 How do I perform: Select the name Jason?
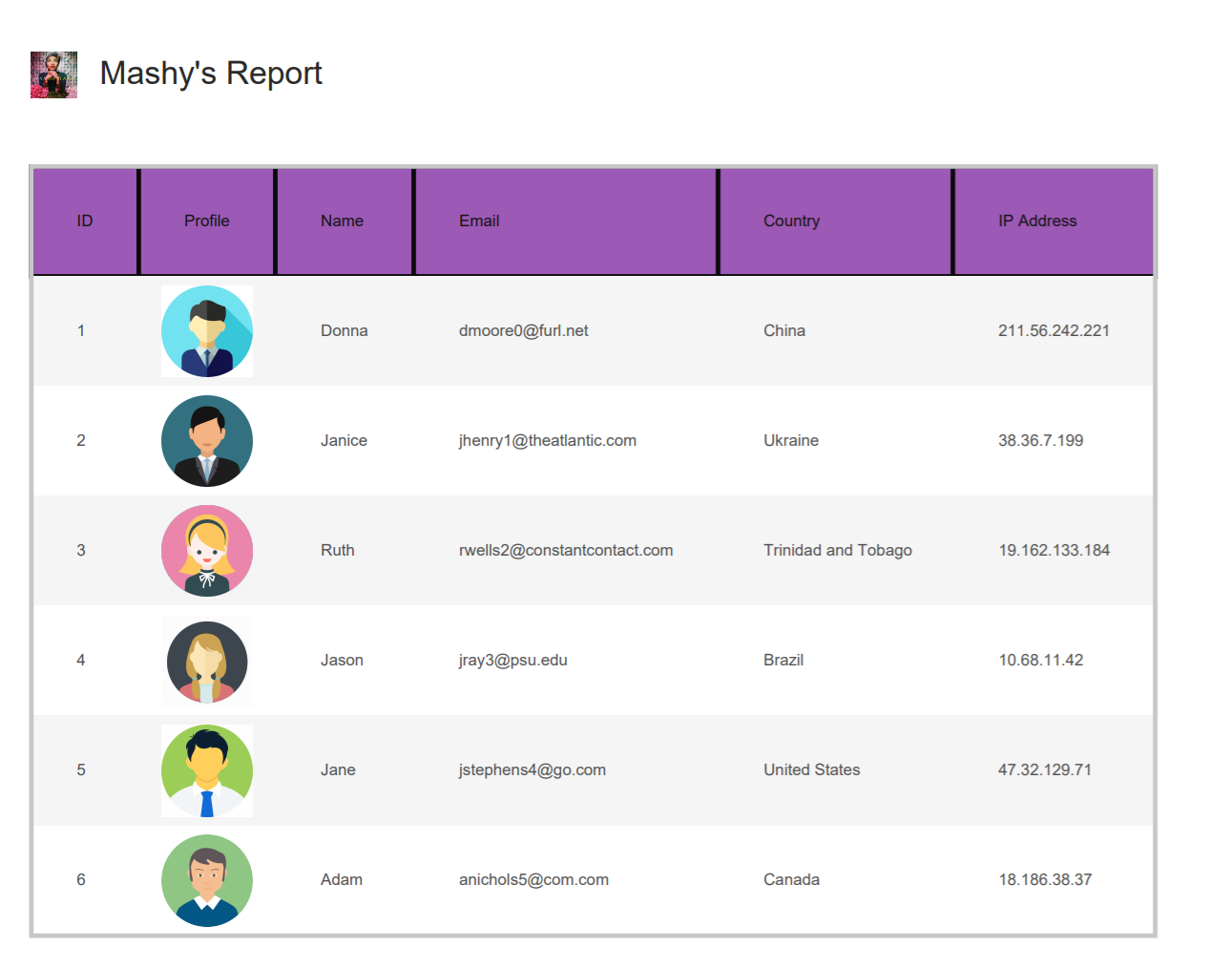tap(342, 661)
